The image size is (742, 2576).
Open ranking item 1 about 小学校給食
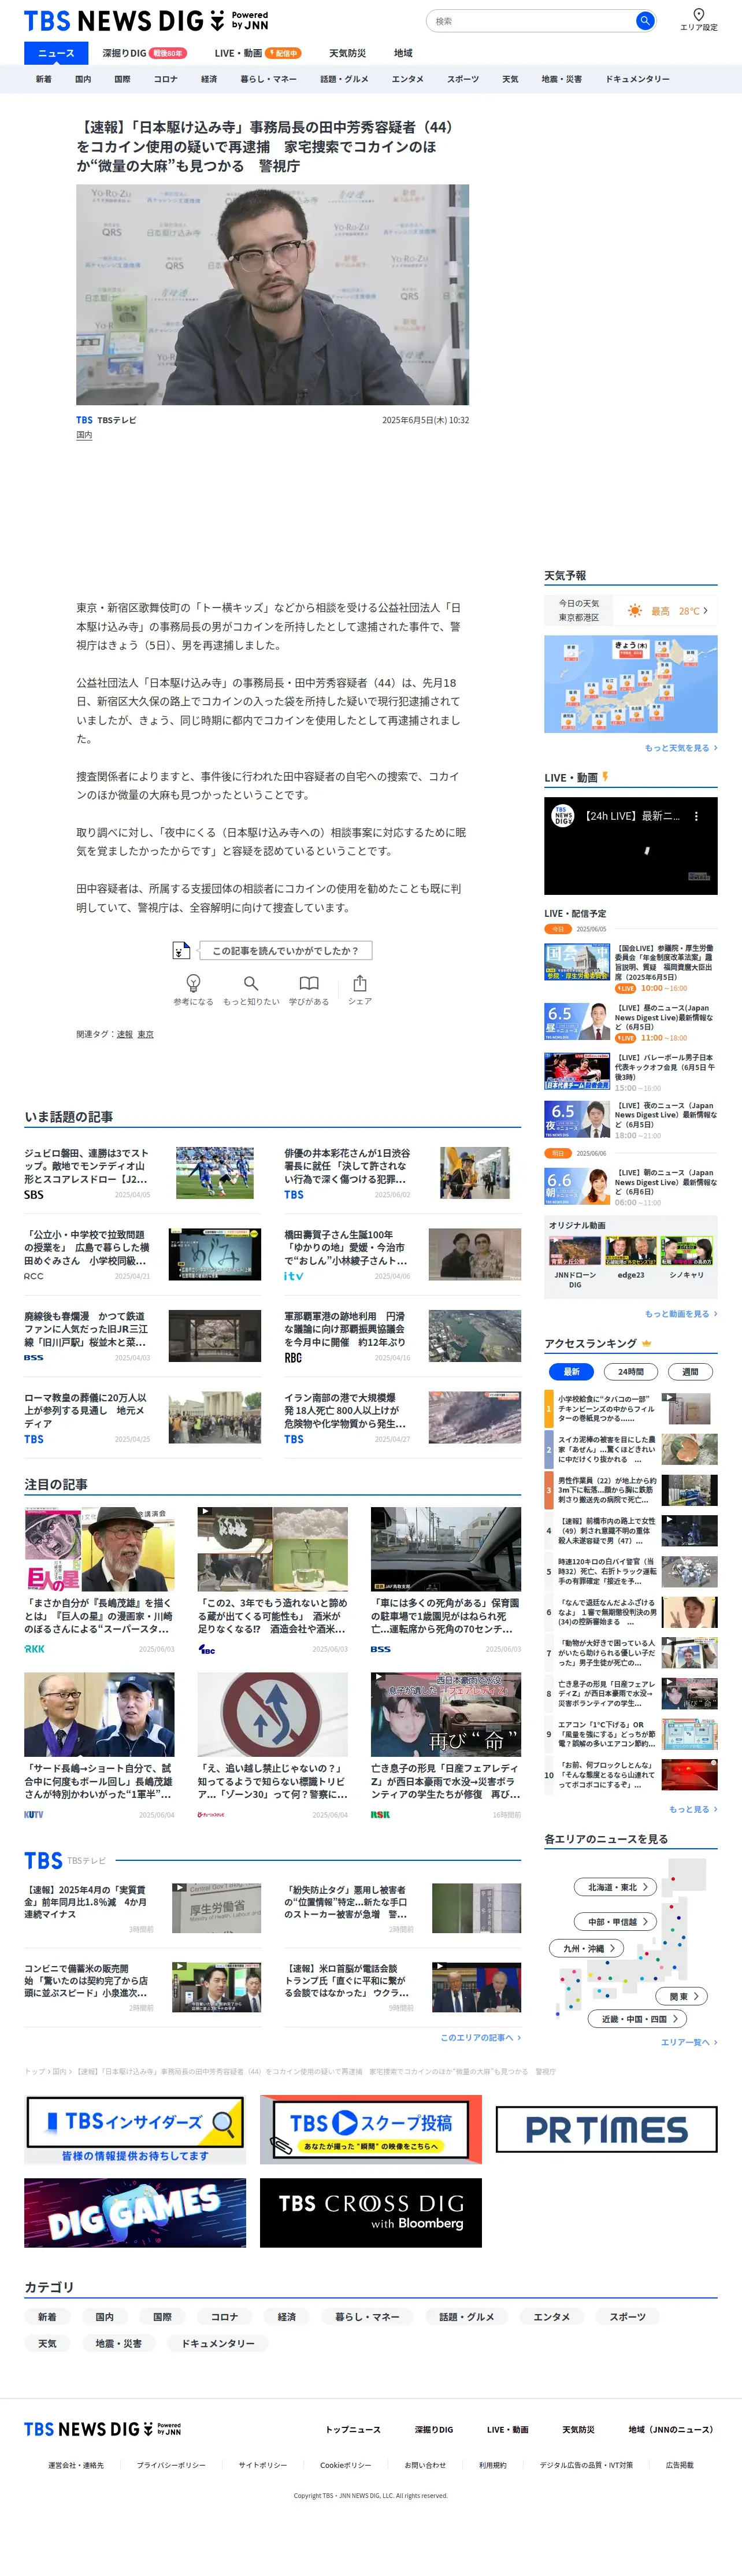coord(630,1408)
